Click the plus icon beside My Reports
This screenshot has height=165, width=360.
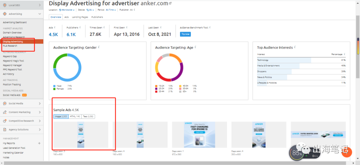pos(39,143)
